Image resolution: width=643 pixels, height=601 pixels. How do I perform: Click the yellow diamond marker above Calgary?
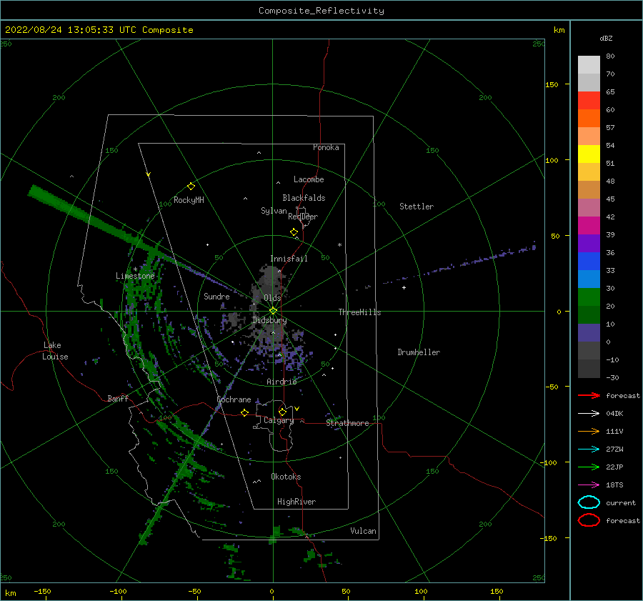[x=282, y=412]
